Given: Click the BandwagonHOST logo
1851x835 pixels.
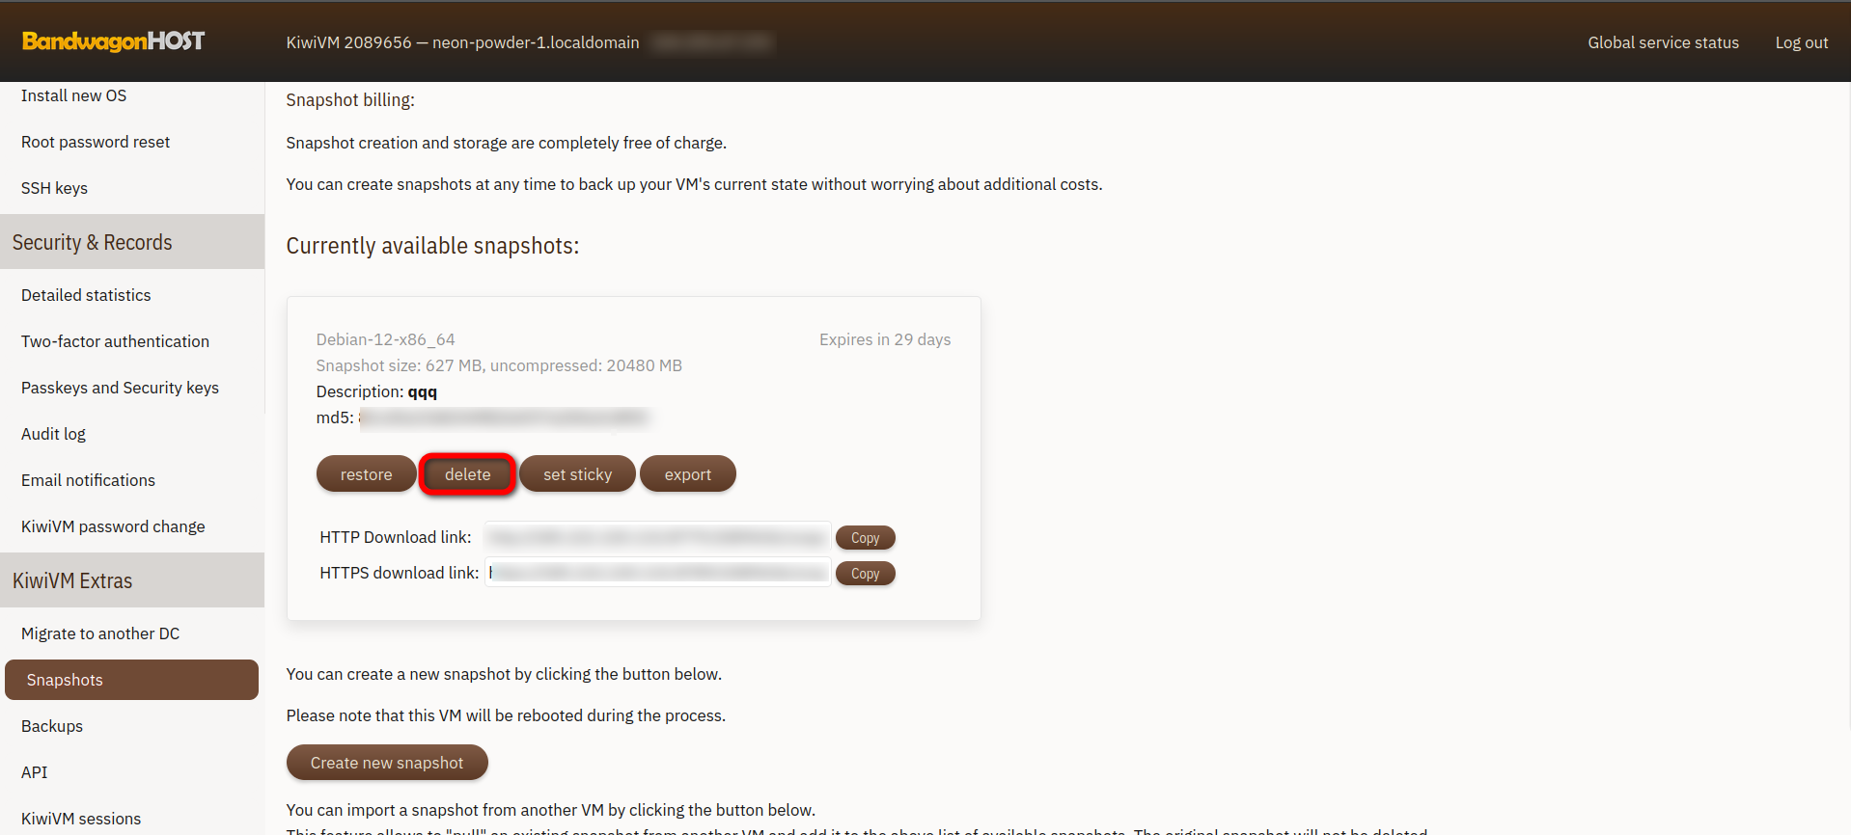Looking at the screenshot, I should (113, 41).
